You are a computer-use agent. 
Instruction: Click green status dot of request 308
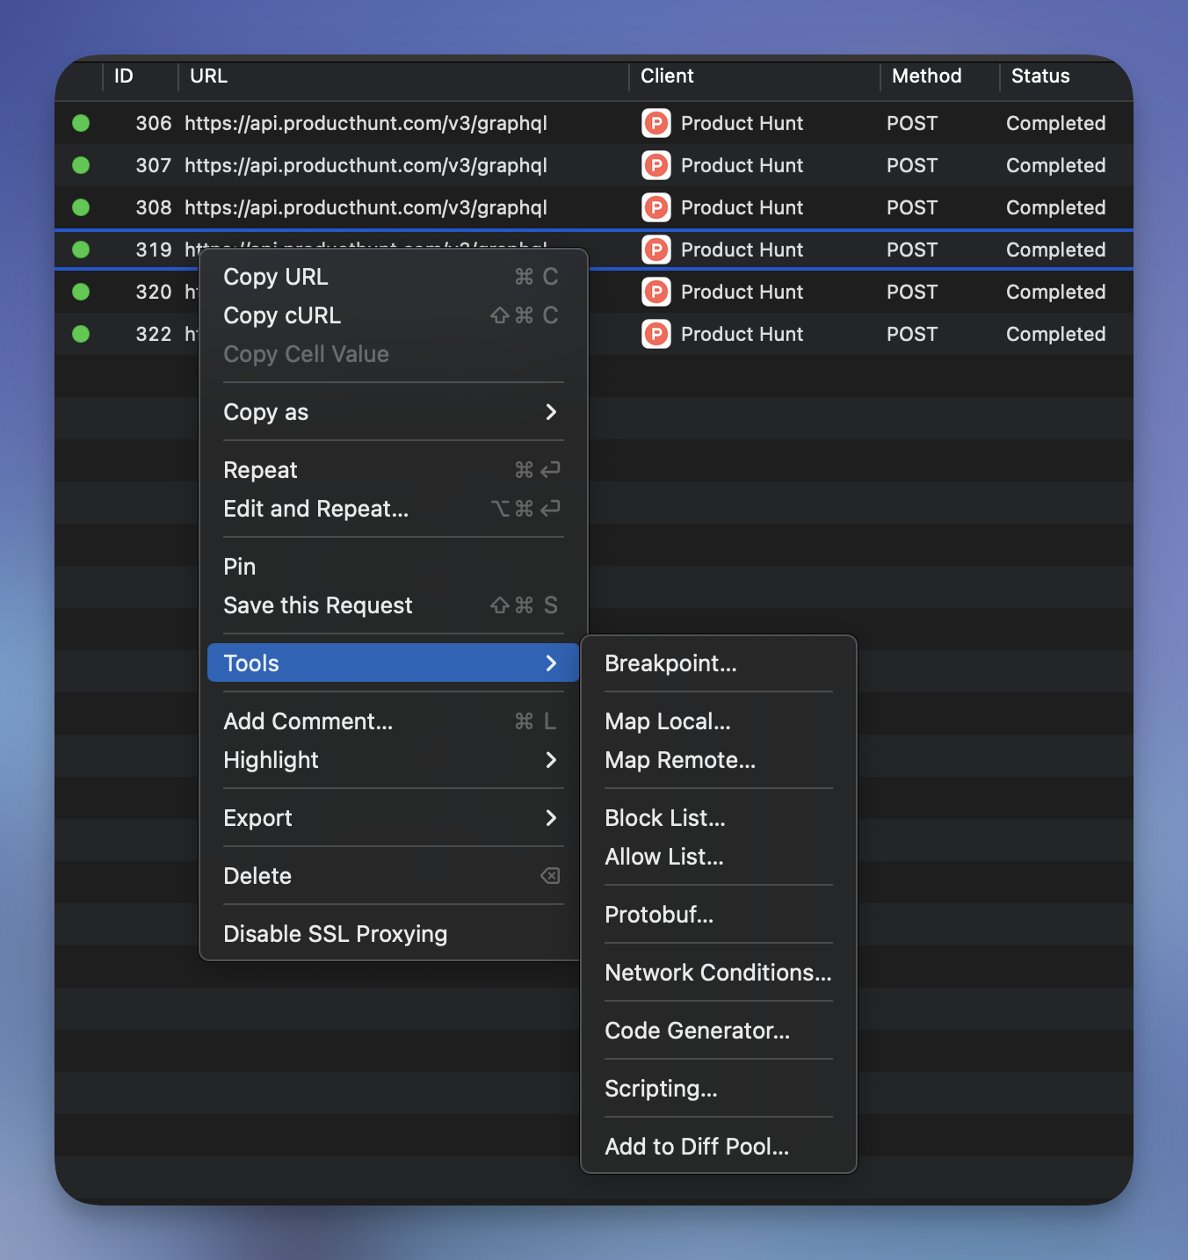coord(81,207)
